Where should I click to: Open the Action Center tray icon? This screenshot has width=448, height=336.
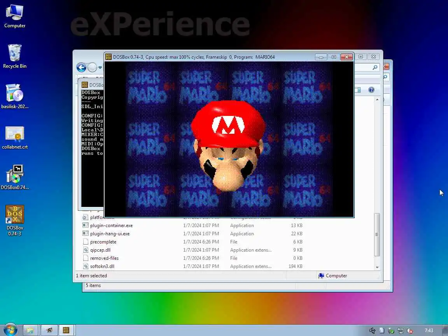click(x=382, y=331)
